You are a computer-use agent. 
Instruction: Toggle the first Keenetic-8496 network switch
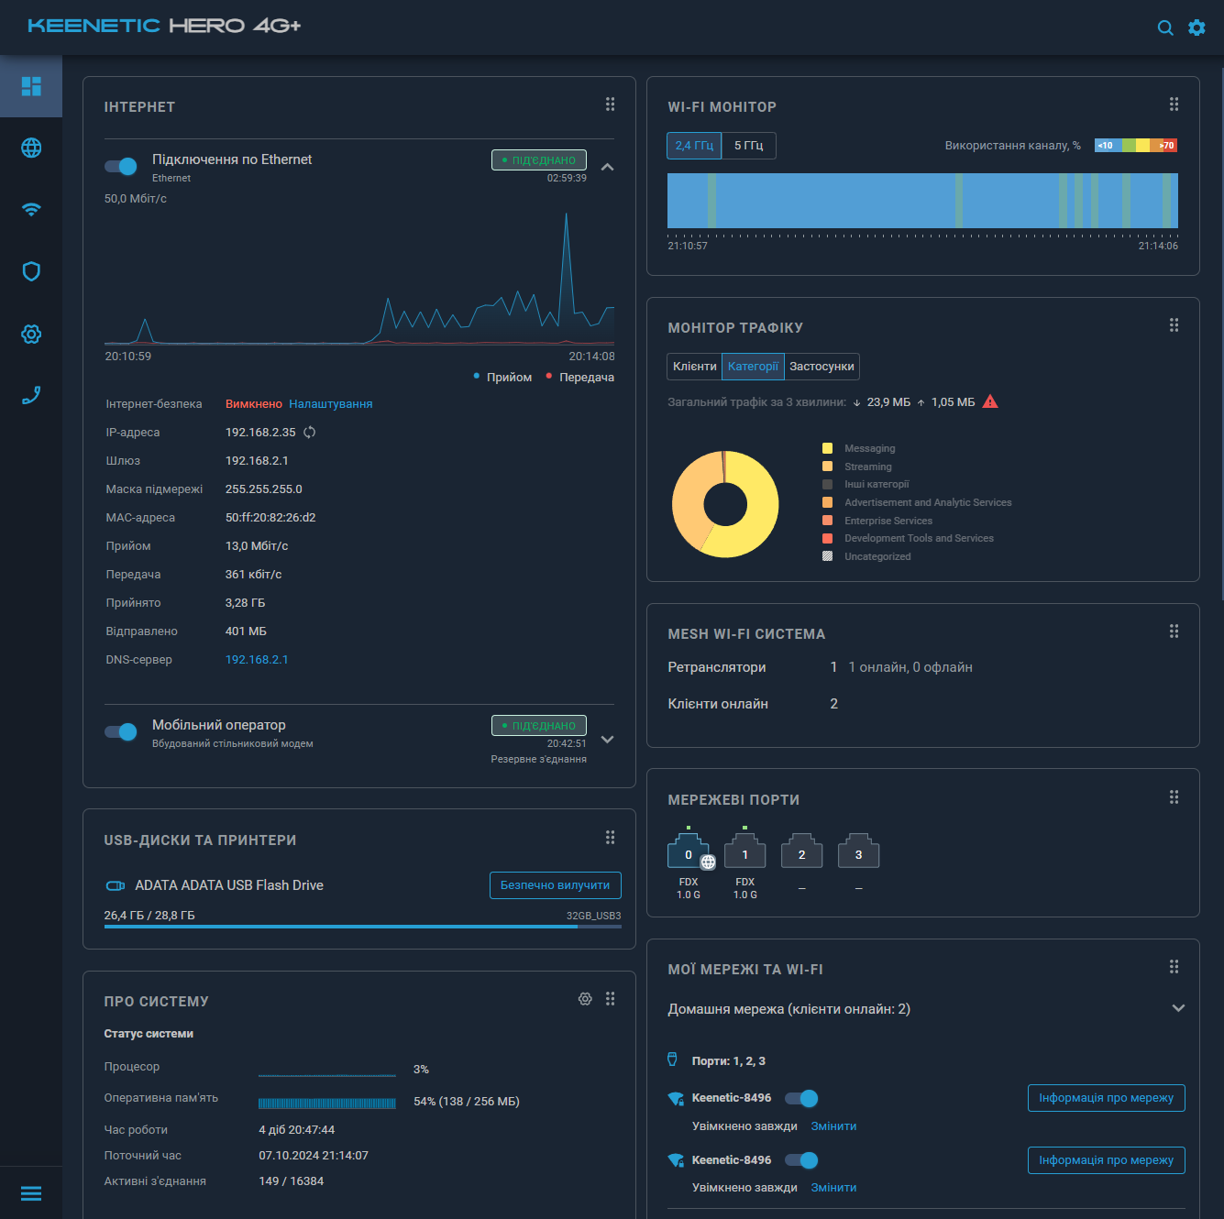[x=802, y=1097]
